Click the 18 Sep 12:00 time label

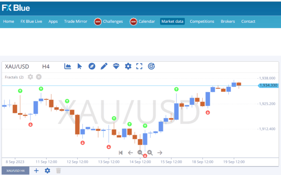pyautogui.click(x=202, y=162)
